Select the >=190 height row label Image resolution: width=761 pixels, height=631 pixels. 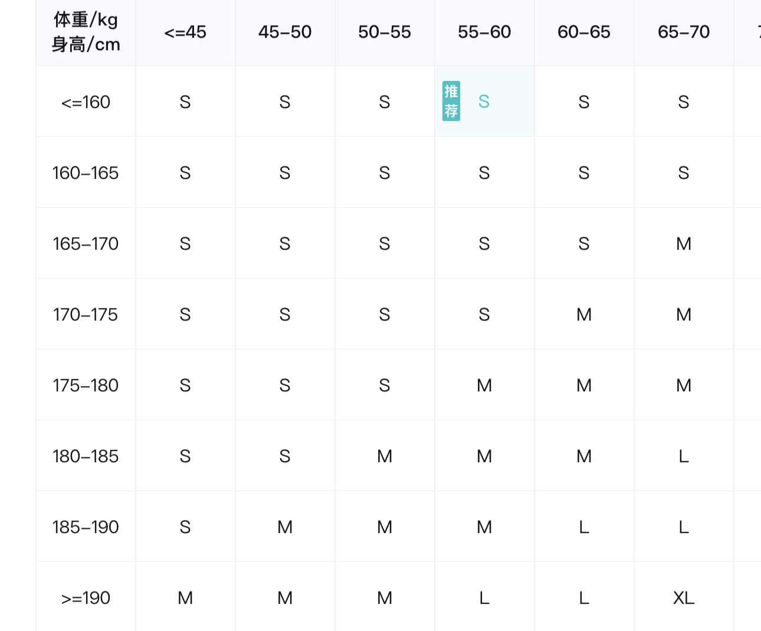tap(86, 597)
